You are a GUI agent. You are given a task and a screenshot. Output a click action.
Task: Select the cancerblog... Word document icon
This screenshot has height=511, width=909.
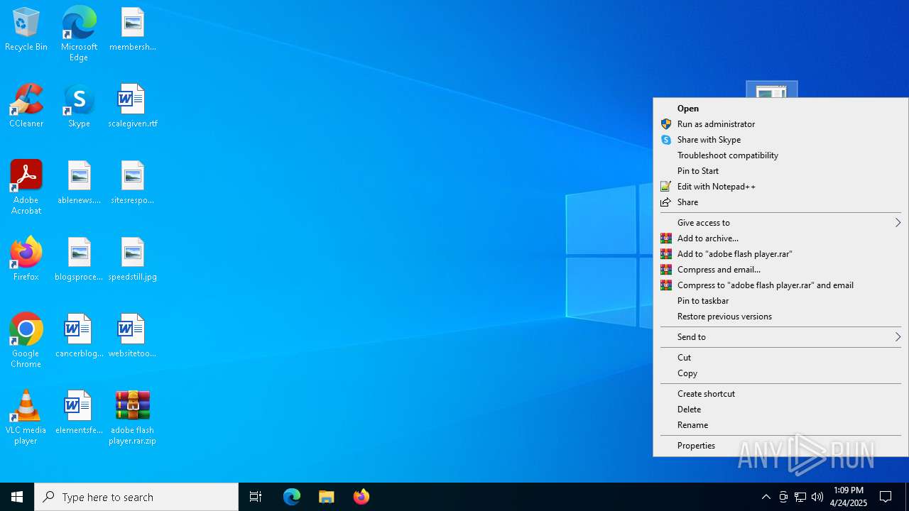pyautogui.click(x=79, y=336)
